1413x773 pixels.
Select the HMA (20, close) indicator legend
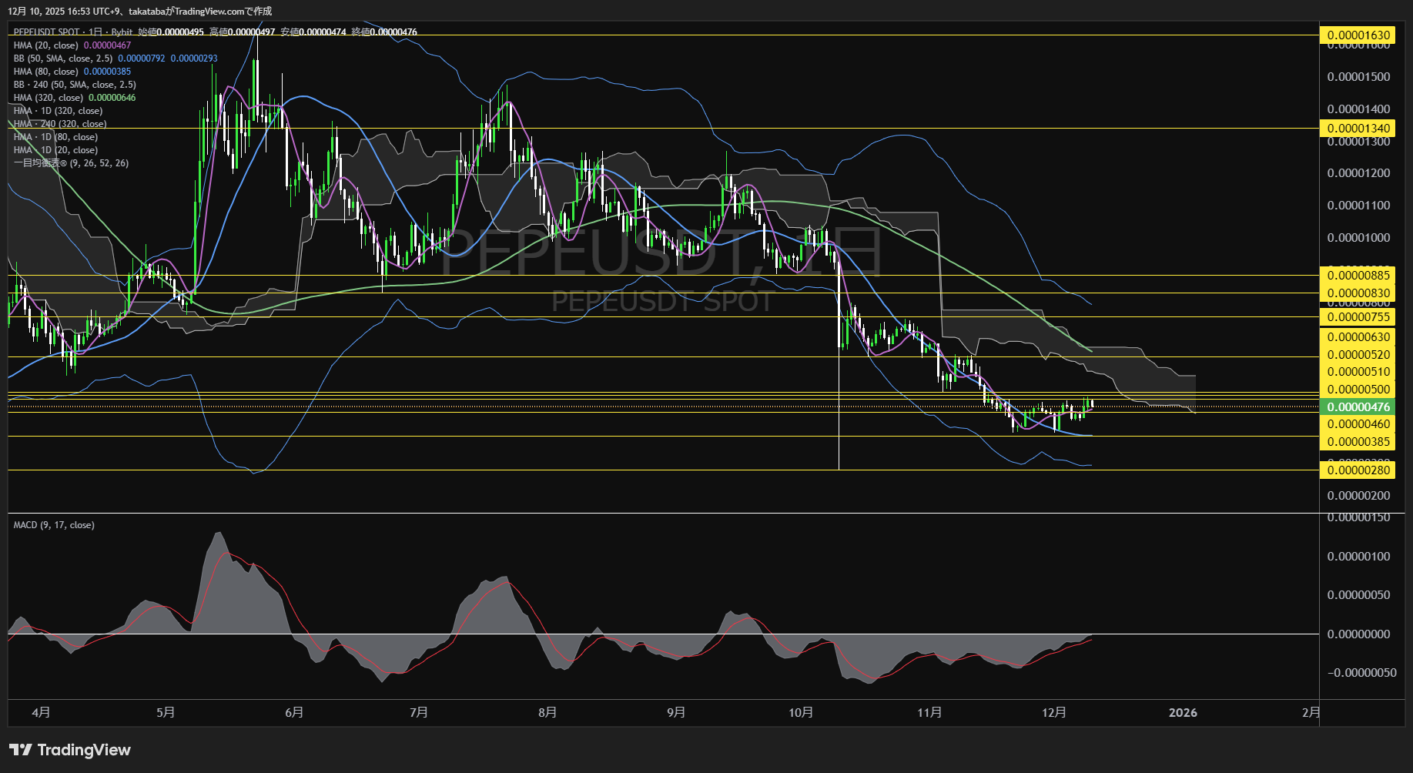pyautogui.click(x=45, y=45)
